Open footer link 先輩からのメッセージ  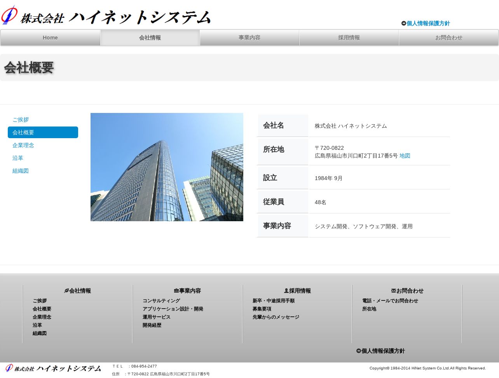(276, 317)
